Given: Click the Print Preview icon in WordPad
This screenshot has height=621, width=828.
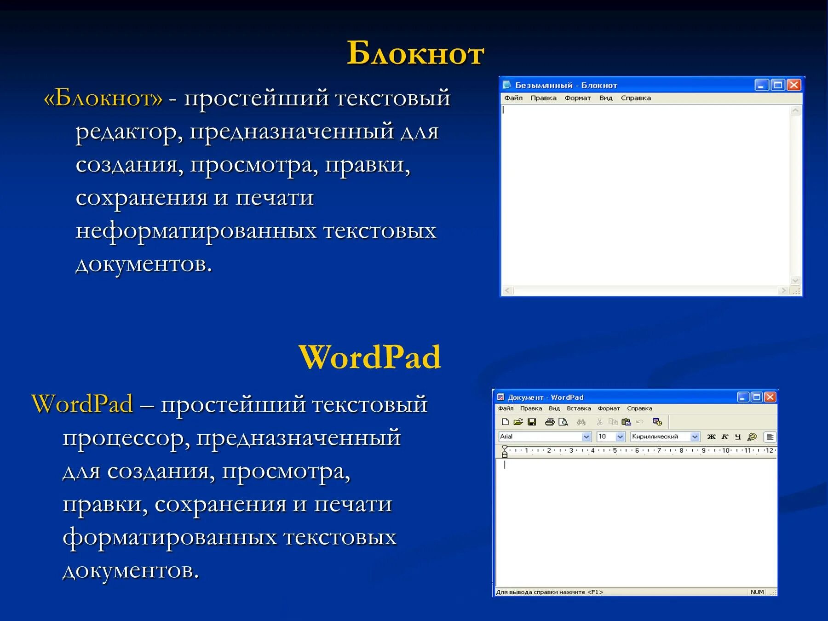Looking at the screenshot, I should coord(563,422).
